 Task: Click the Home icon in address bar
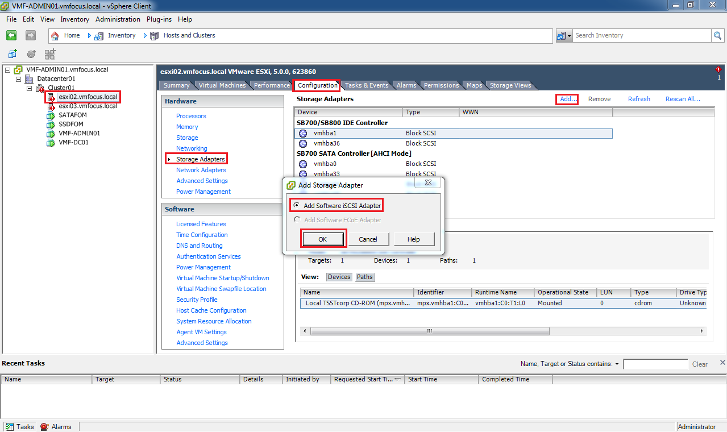[x=55, y=35]
